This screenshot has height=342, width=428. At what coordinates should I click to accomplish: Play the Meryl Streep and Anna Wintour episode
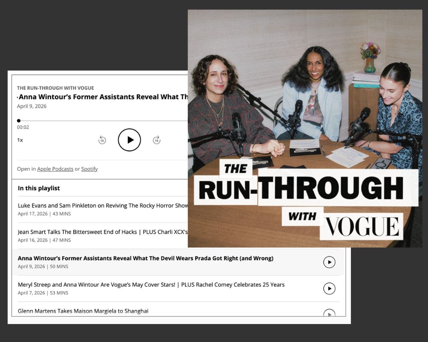[329, 289]
